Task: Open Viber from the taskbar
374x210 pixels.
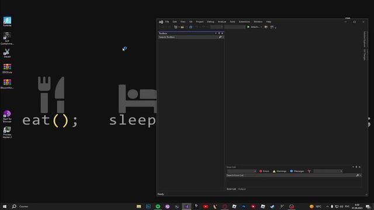Action: (168, 206)
